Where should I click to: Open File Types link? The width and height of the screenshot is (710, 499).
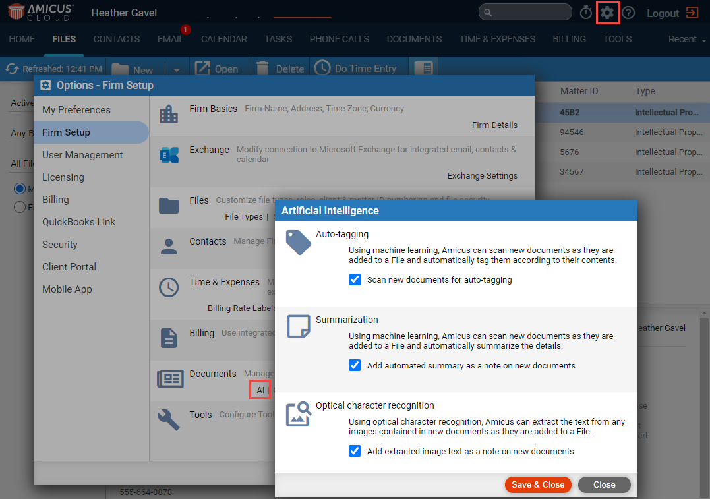coord(244,216)
